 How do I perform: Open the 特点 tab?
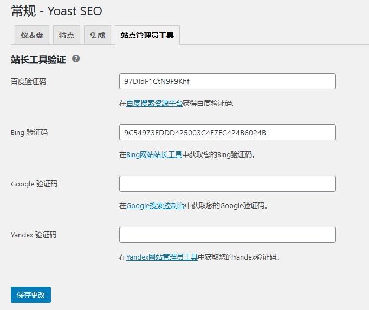coord(67,35)
